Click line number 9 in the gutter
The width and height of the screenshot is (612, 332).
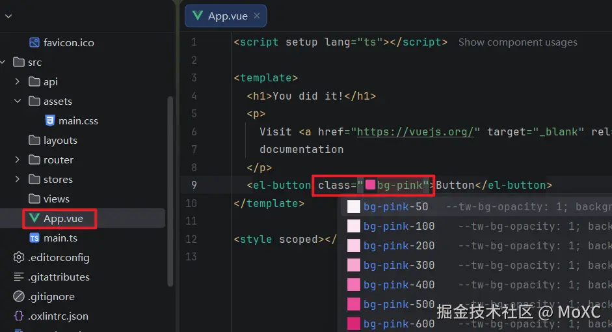tap(194, 185)
